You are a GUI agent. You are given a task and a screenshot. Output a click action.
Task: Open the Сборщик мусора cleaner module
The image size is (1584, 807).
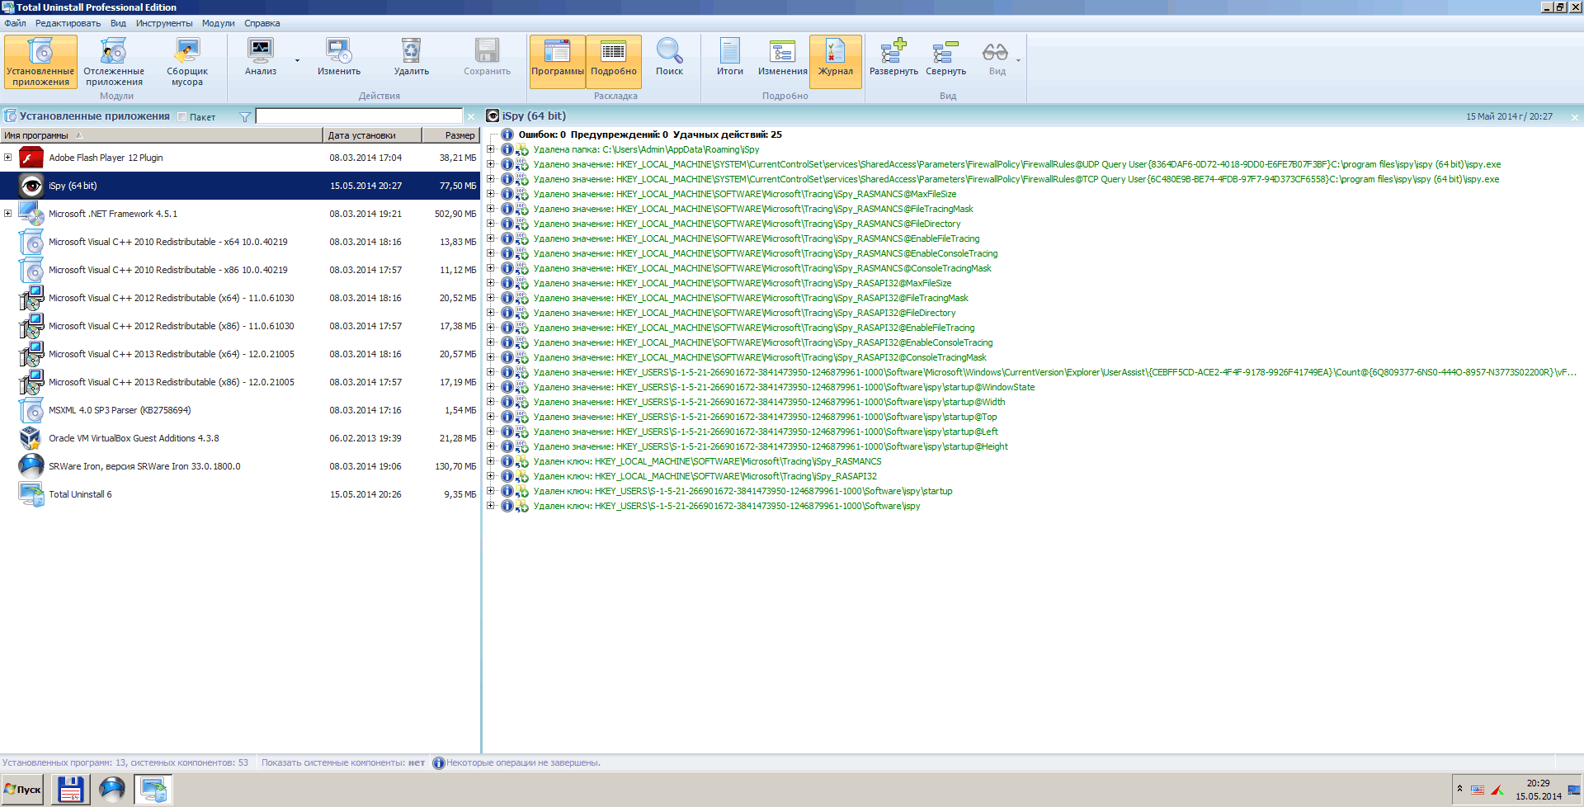[187, 61]
